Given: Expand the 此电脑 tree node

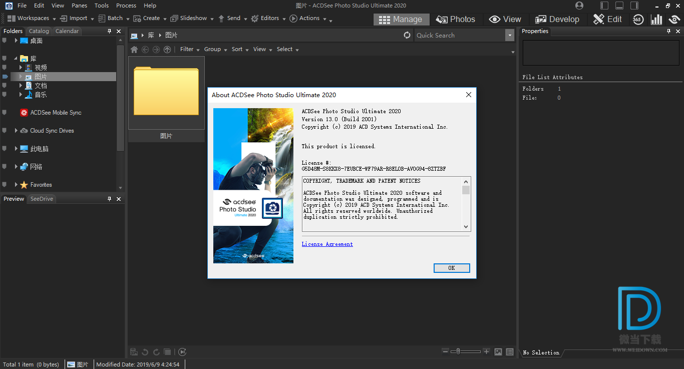Looking at the screenshot, I should 16,149.
